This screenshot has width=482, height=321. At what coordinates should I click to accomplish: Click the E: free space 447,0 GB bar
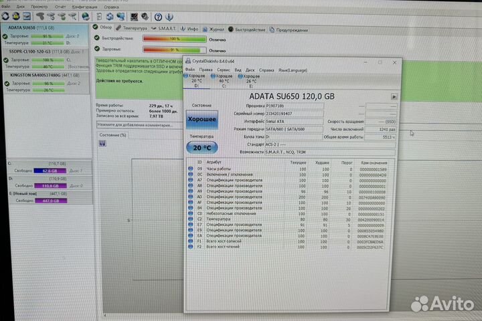tap(51, 201)
